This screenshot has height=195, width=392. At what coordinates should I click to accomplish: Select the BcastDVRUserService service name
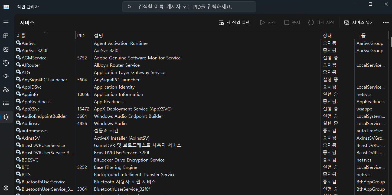[43, 145]
